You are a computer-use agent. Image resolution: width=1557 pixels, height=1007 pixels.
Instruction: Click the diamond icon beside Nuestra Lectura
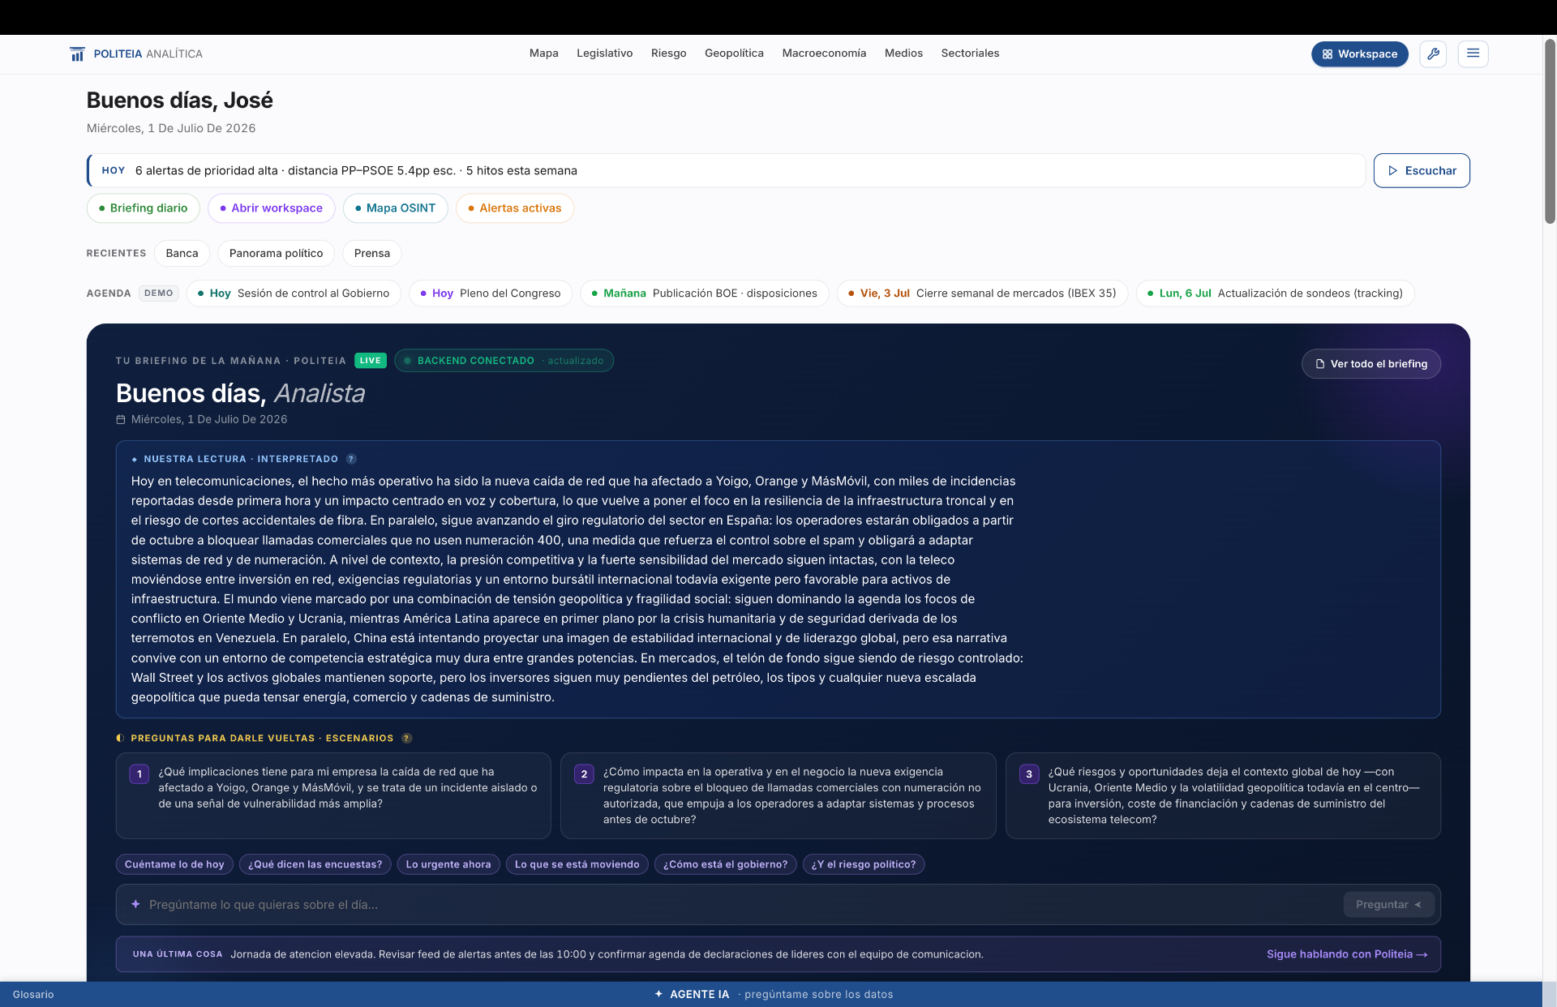(135, 459)
